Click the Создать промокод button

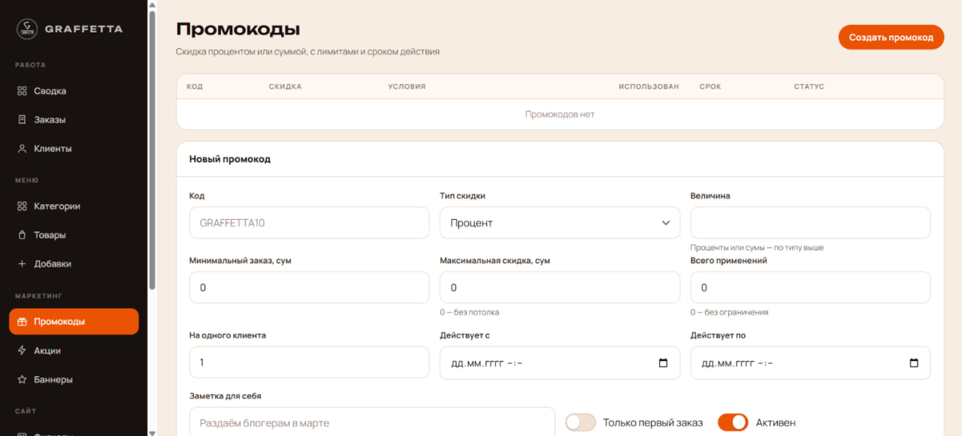point(891,37)
